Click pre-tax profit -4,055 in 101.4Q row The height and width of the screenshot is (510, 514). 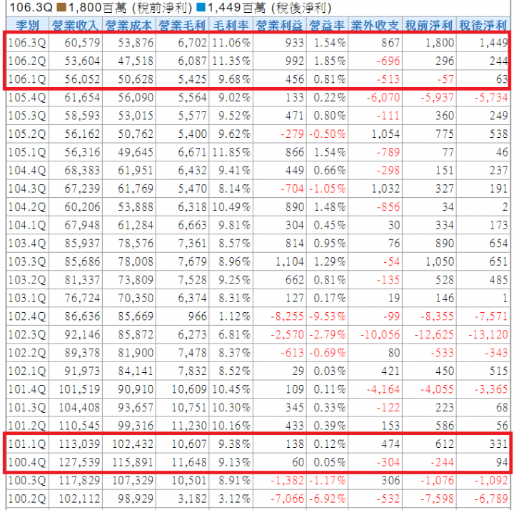438,389
